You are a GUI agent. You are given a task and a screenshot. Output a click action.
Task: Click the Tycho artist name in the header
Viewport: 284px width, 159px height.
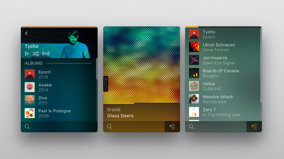31,46
